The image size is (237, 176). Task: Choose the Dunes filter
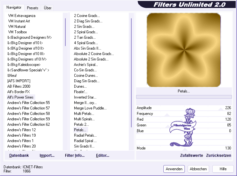click(x=80, y=86)
